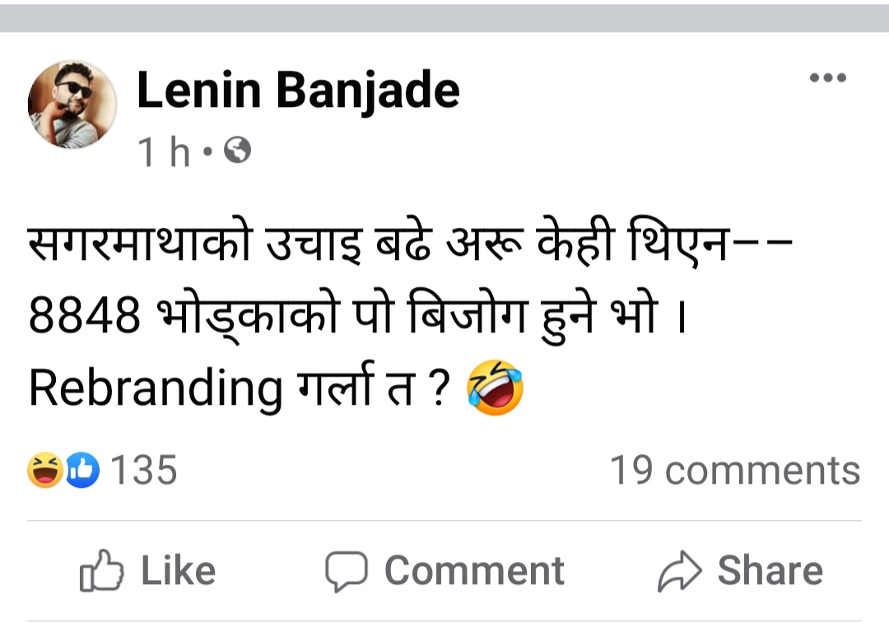
Task: Open the 19 comments link
Action: point(734,471)
